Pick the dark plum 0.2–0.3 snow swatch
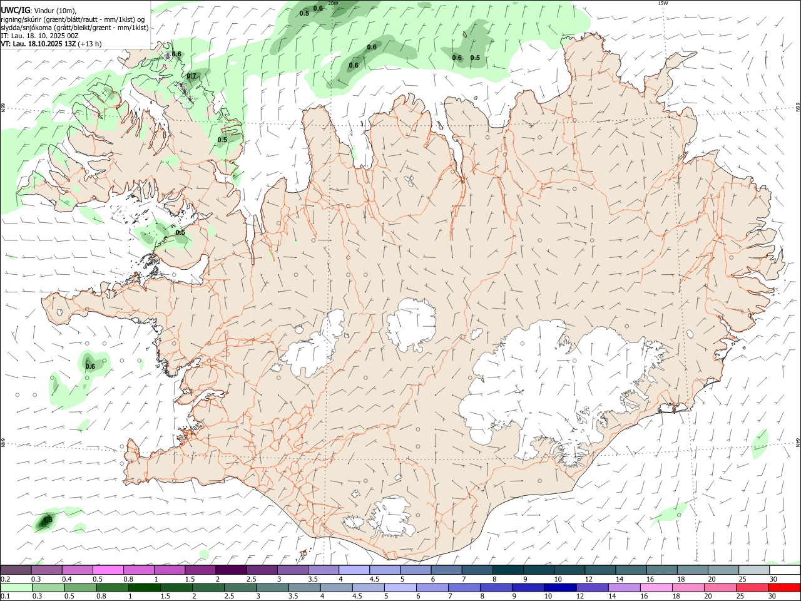This screenshot has height=601, width=801. pyautogui.click(x=16, y=570)
